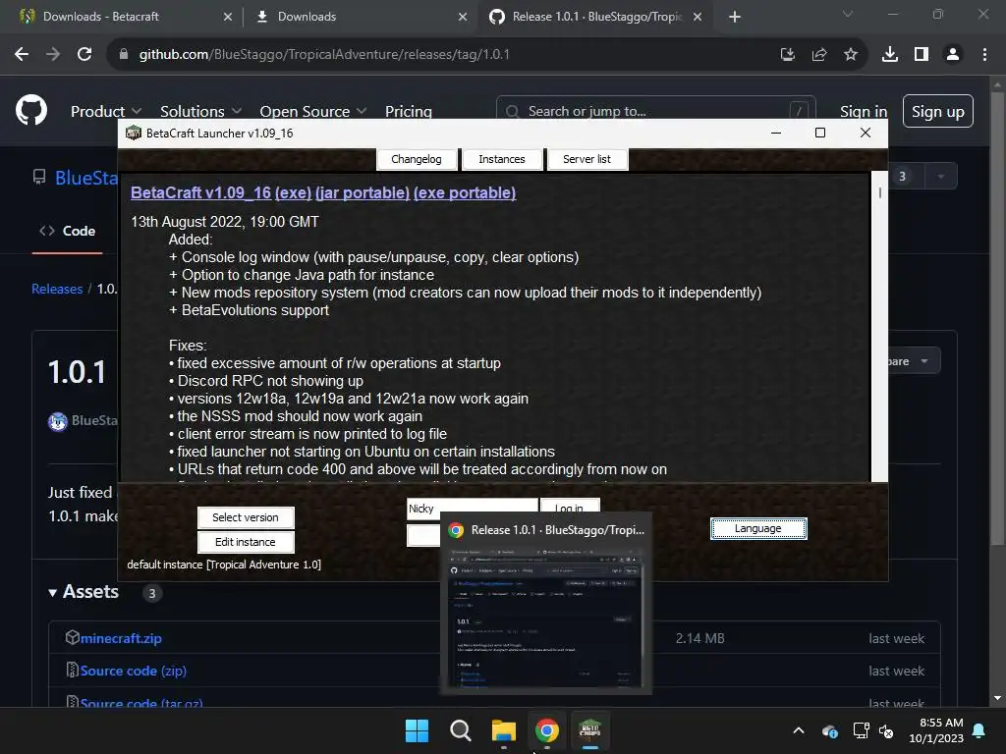Click the install app icon in address bar

tap(788, 54)
